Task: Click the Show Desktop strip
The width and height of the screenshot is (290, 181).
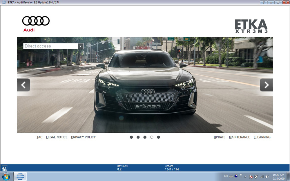Action: tap(288, 177)
